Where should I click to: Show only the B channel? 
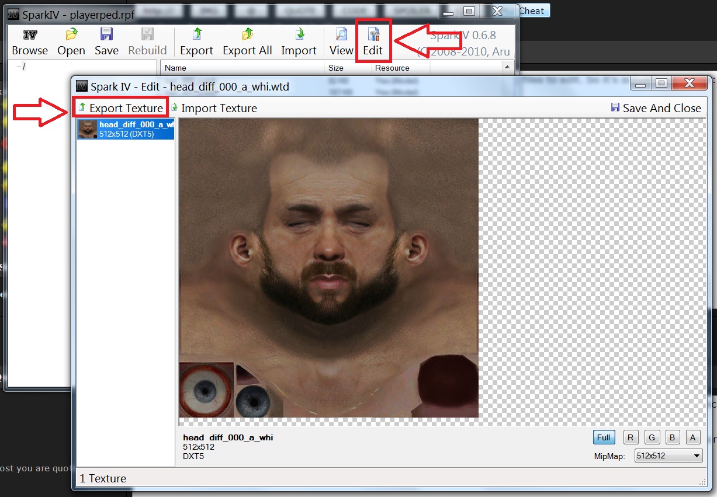672,437
